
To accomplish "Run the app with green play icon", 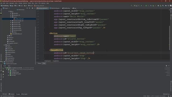I will 141,6.
